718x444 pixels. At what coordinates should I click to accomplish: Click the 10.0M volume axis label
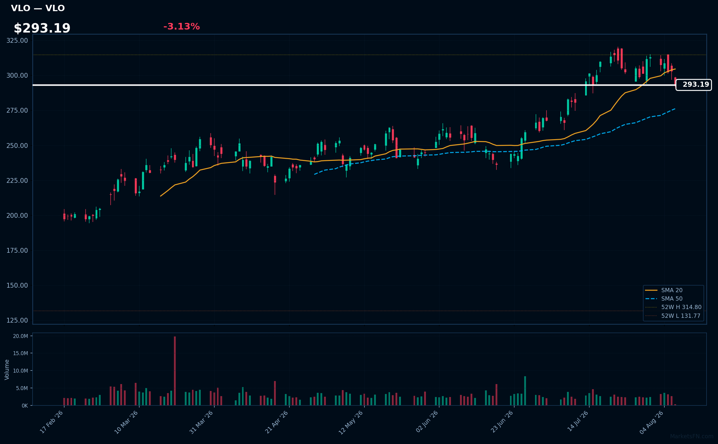[x=20, y=371]
